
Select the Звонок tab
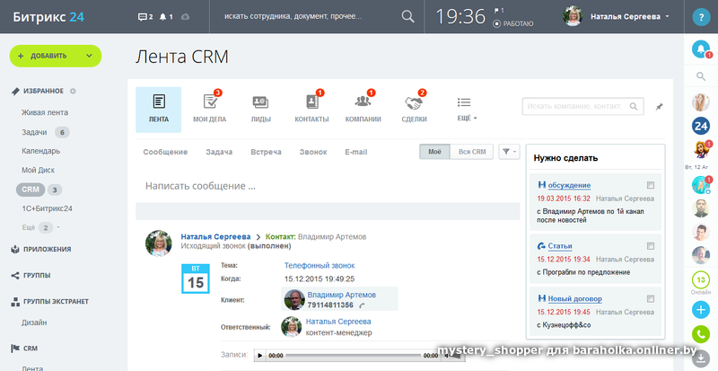coord(313,152)
